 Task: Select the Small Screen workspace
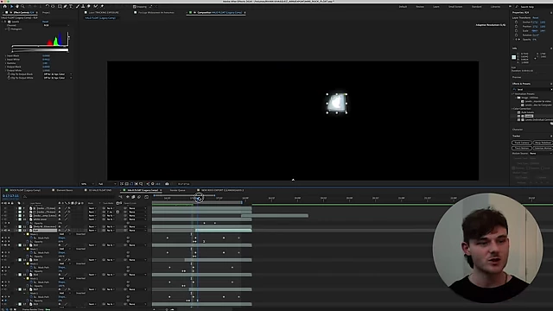point(455,7)
